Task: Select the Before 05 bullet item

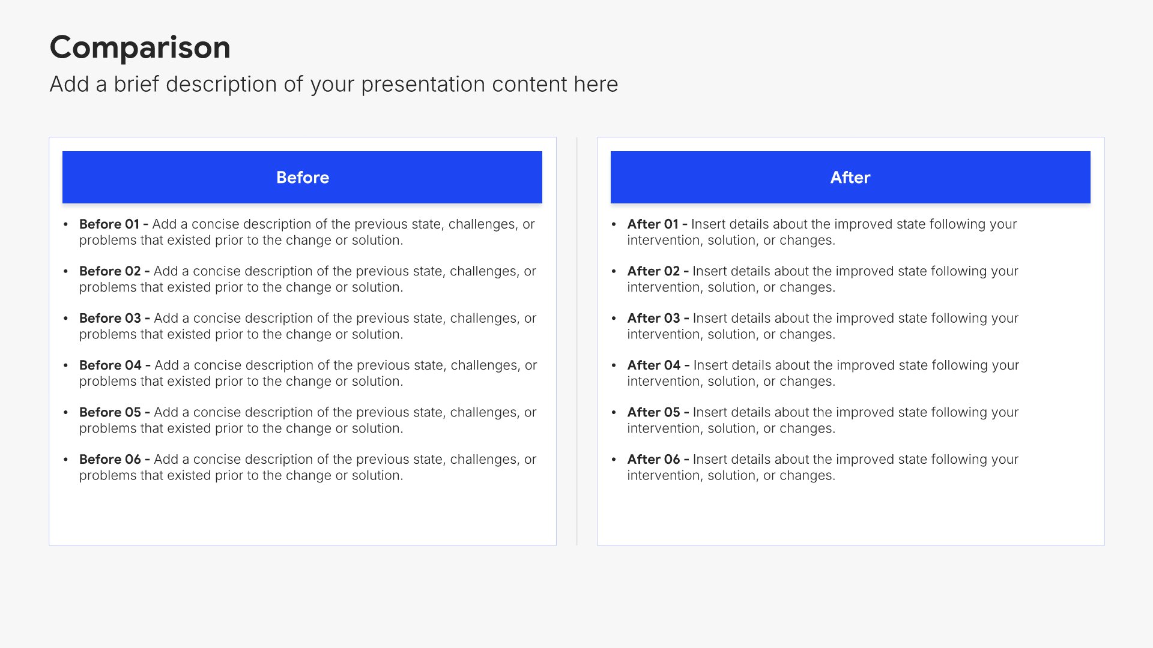Action: 306,420
